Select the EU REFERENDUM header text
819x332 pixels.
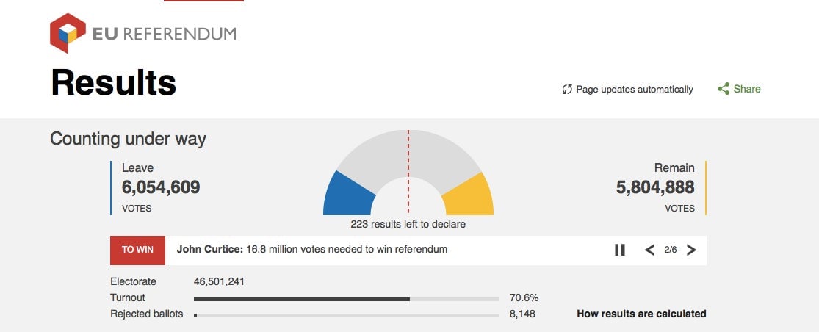click(165, 35)
